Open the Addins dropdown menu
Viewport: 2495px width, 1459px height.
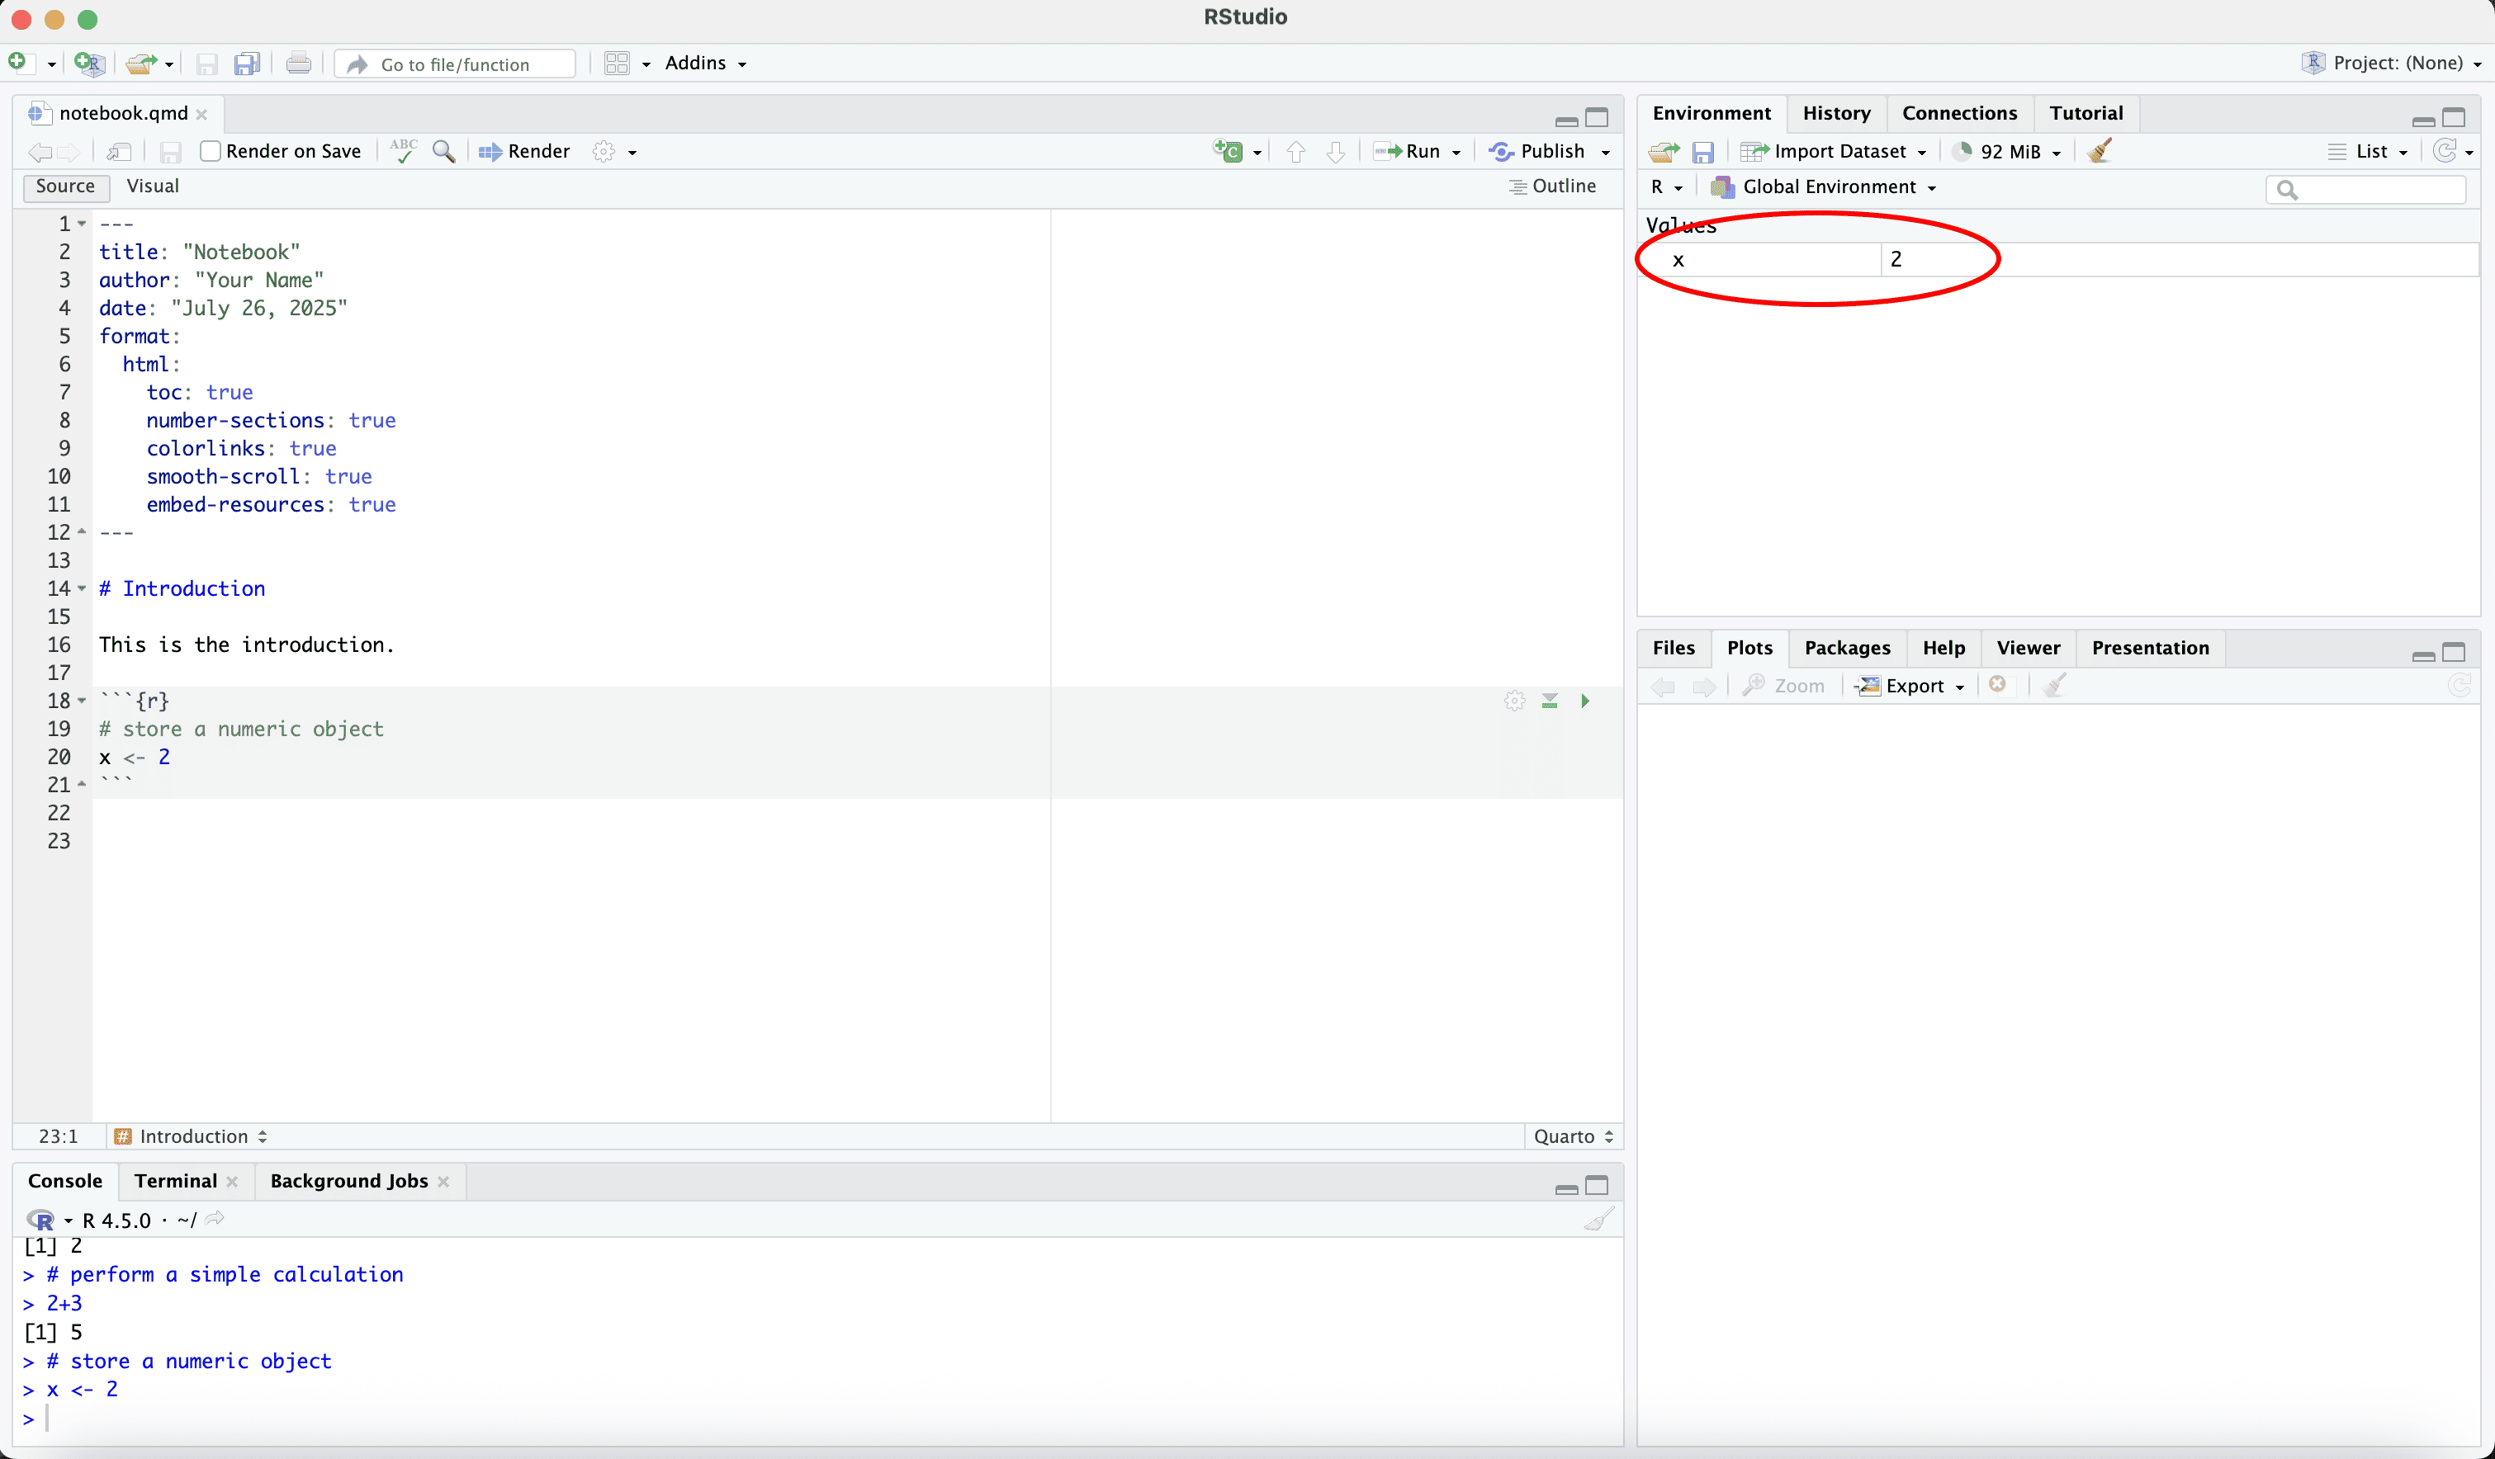pos(705,63)
